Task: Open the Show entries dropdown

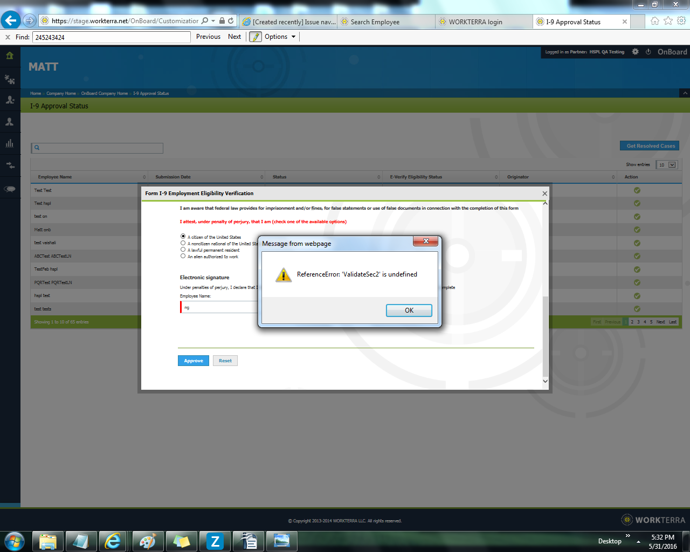Action: click(666, 165)
